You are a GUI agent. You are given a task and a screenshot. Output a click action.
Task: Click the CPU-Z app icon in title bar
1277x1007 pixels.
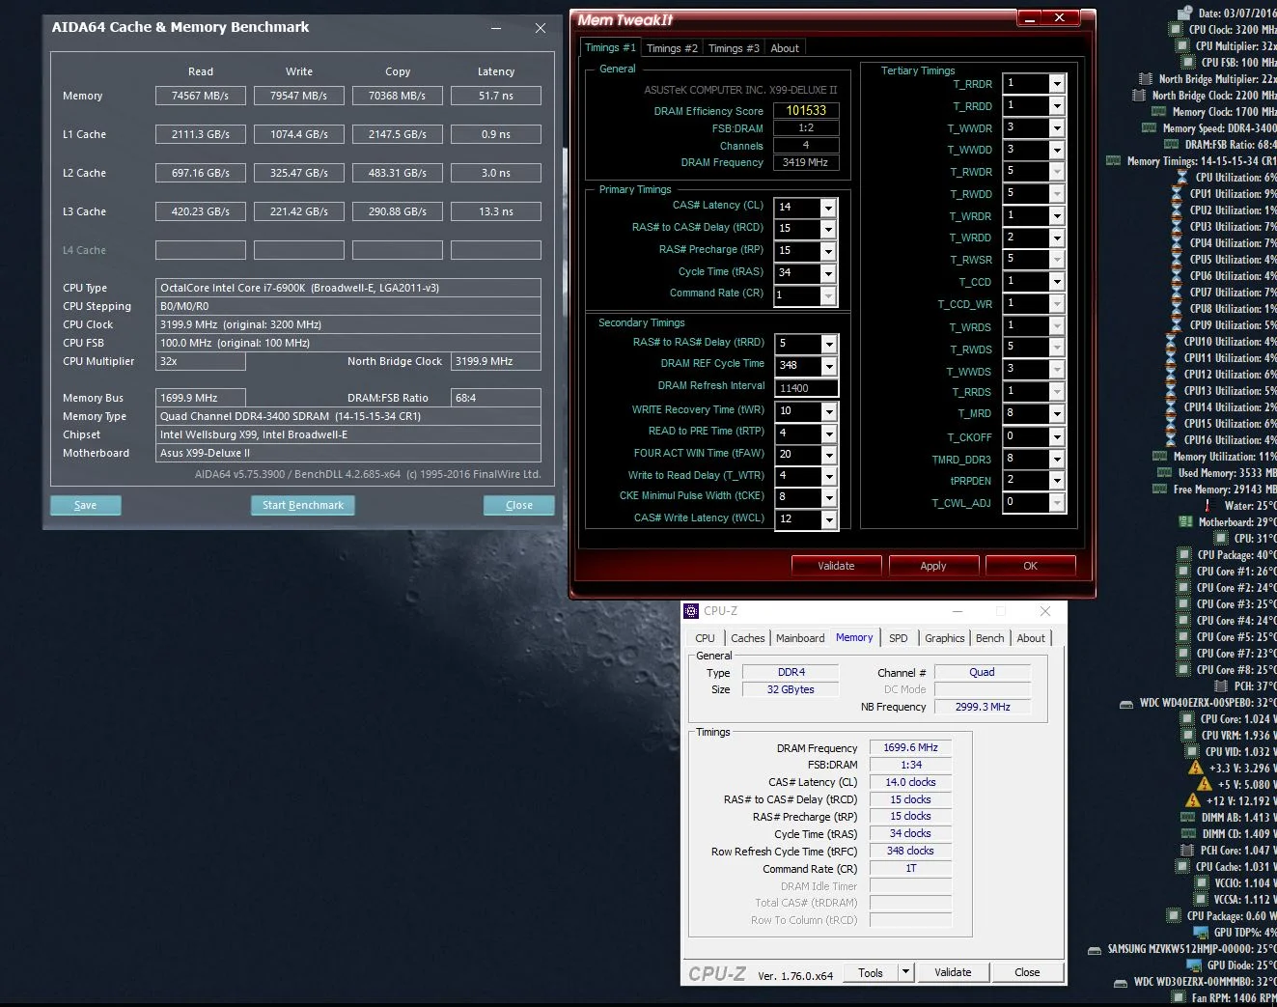point(691,611)
